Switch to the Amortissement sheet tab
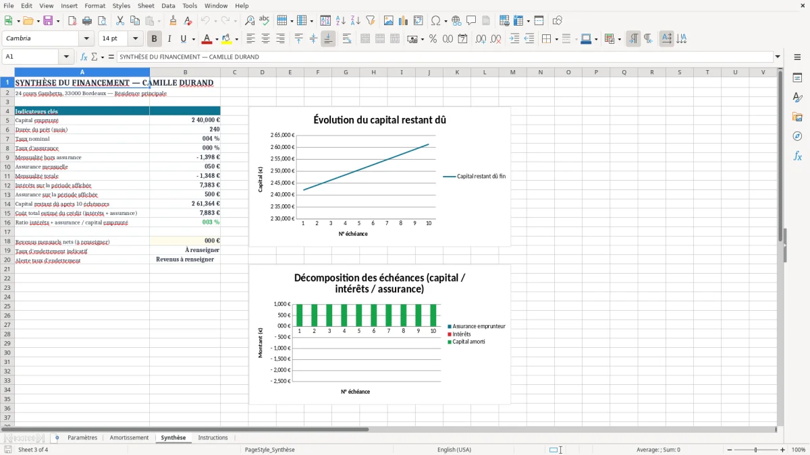Screen dimensions: 810x455 (x=129, y=438)
